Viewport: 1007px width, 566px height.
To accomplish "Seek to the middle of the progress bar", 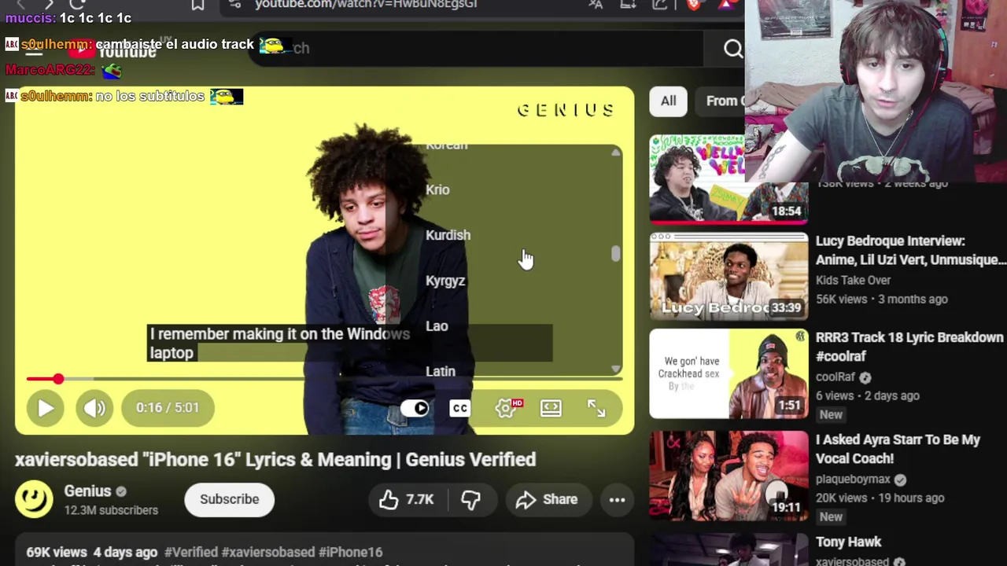I will coord(324,379).
